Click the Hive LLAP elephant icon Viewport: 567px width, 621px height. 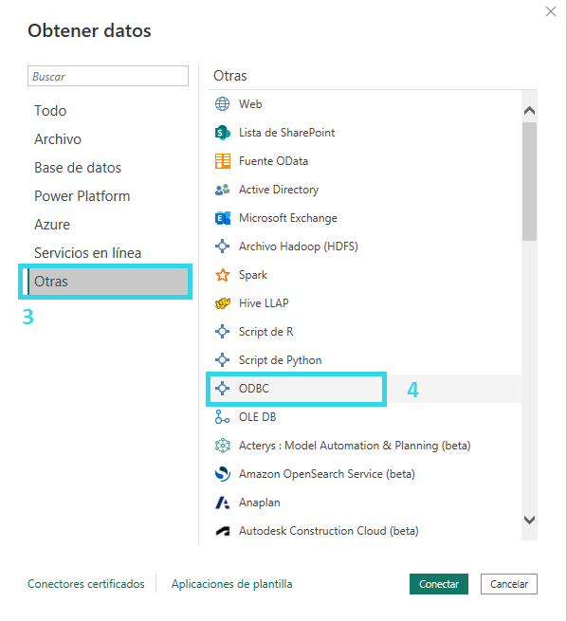(222, 303)
